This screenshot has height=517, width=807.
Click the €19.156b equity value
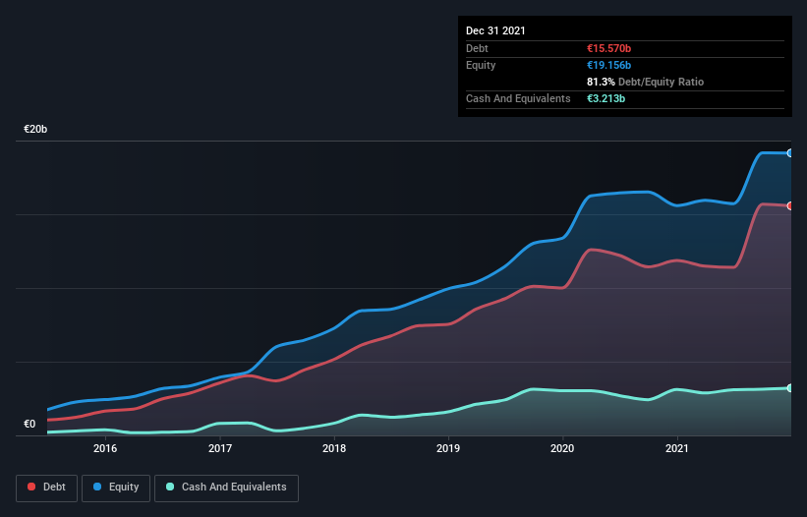pos(608,65)
